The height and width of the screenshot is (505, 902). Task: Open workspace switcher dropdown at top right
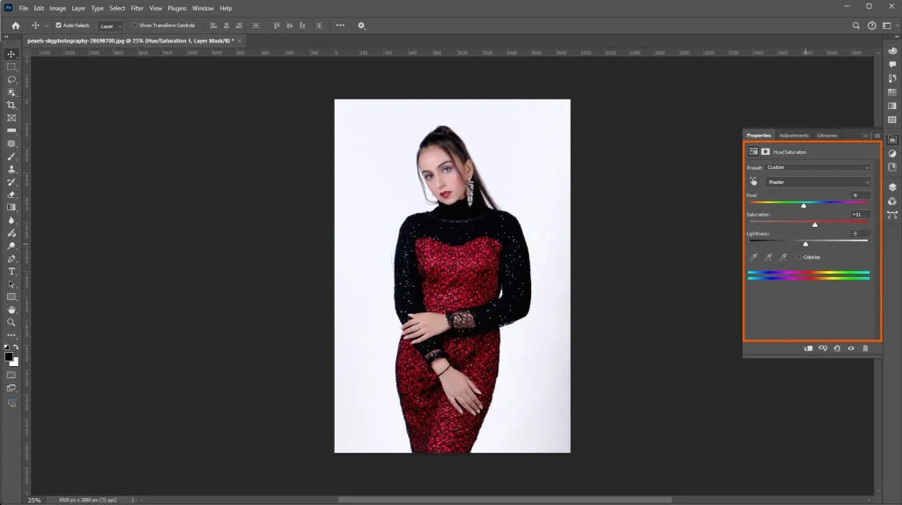(890, 26)
